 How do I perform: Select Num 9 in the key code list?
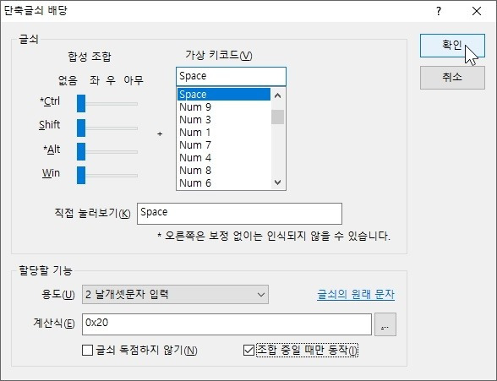224,107
